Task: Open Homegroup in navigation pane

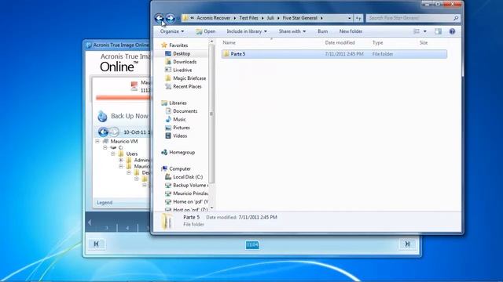Action: point(182,153)
